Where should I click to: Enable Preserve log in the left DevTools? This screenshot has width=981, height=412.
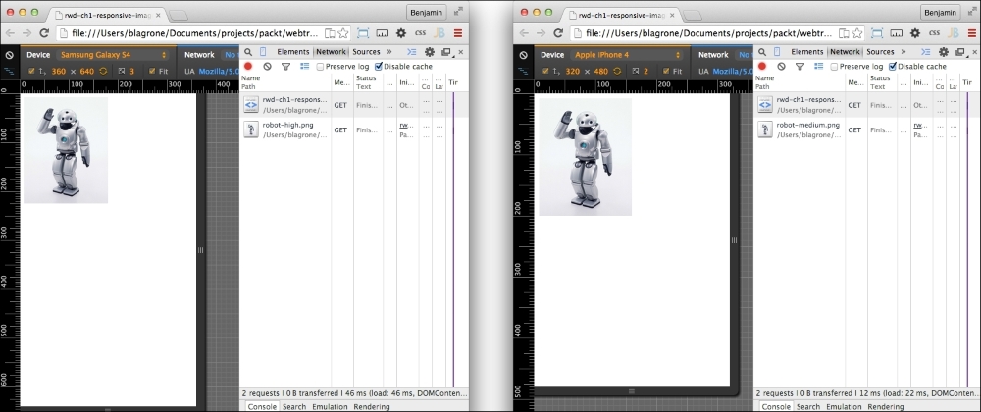(x=321, y=67)
